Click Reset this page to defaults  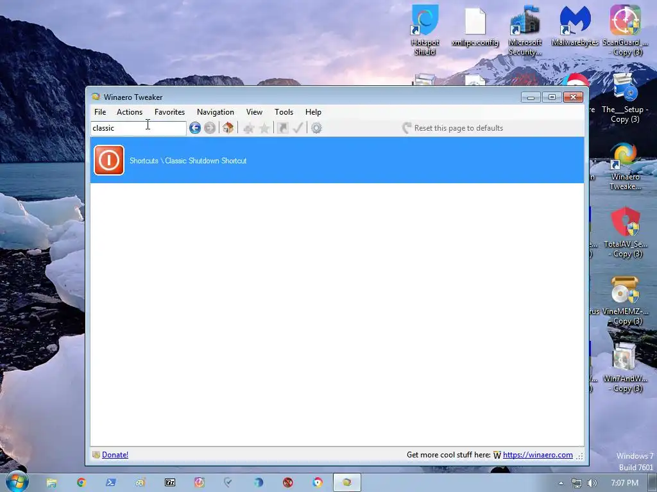tap(452, 128)
